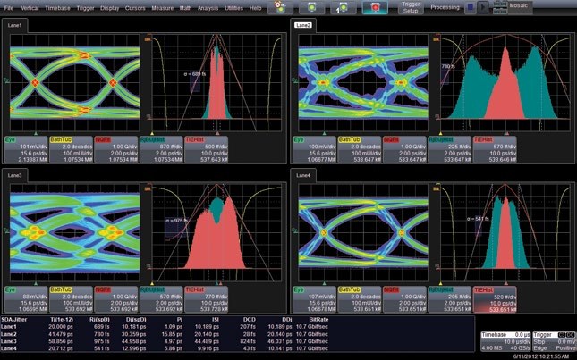The width and height of the screenshot is (577, 360).
Task: Start Auto trigger mode with clock icon
Action: [x=280, y=7]
